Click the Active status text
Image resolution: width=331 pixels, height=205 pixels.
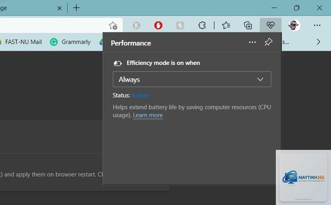pos(140,95)
